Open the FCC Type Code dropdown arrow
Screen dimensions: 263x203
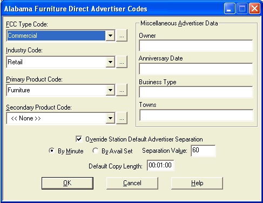coord(110,36)
